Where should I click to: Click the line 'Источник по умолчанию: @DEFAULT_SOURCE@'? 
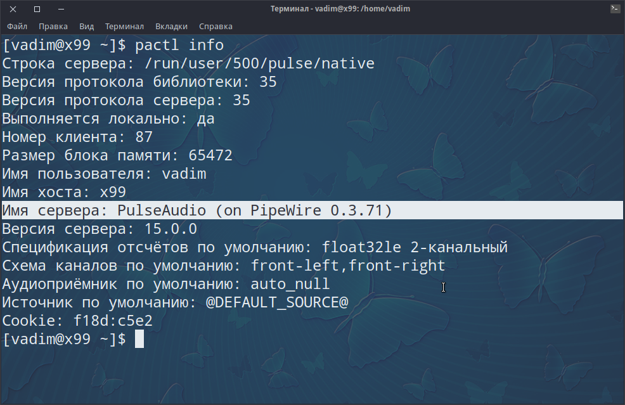pyautogui.click(x=175, y=302)
